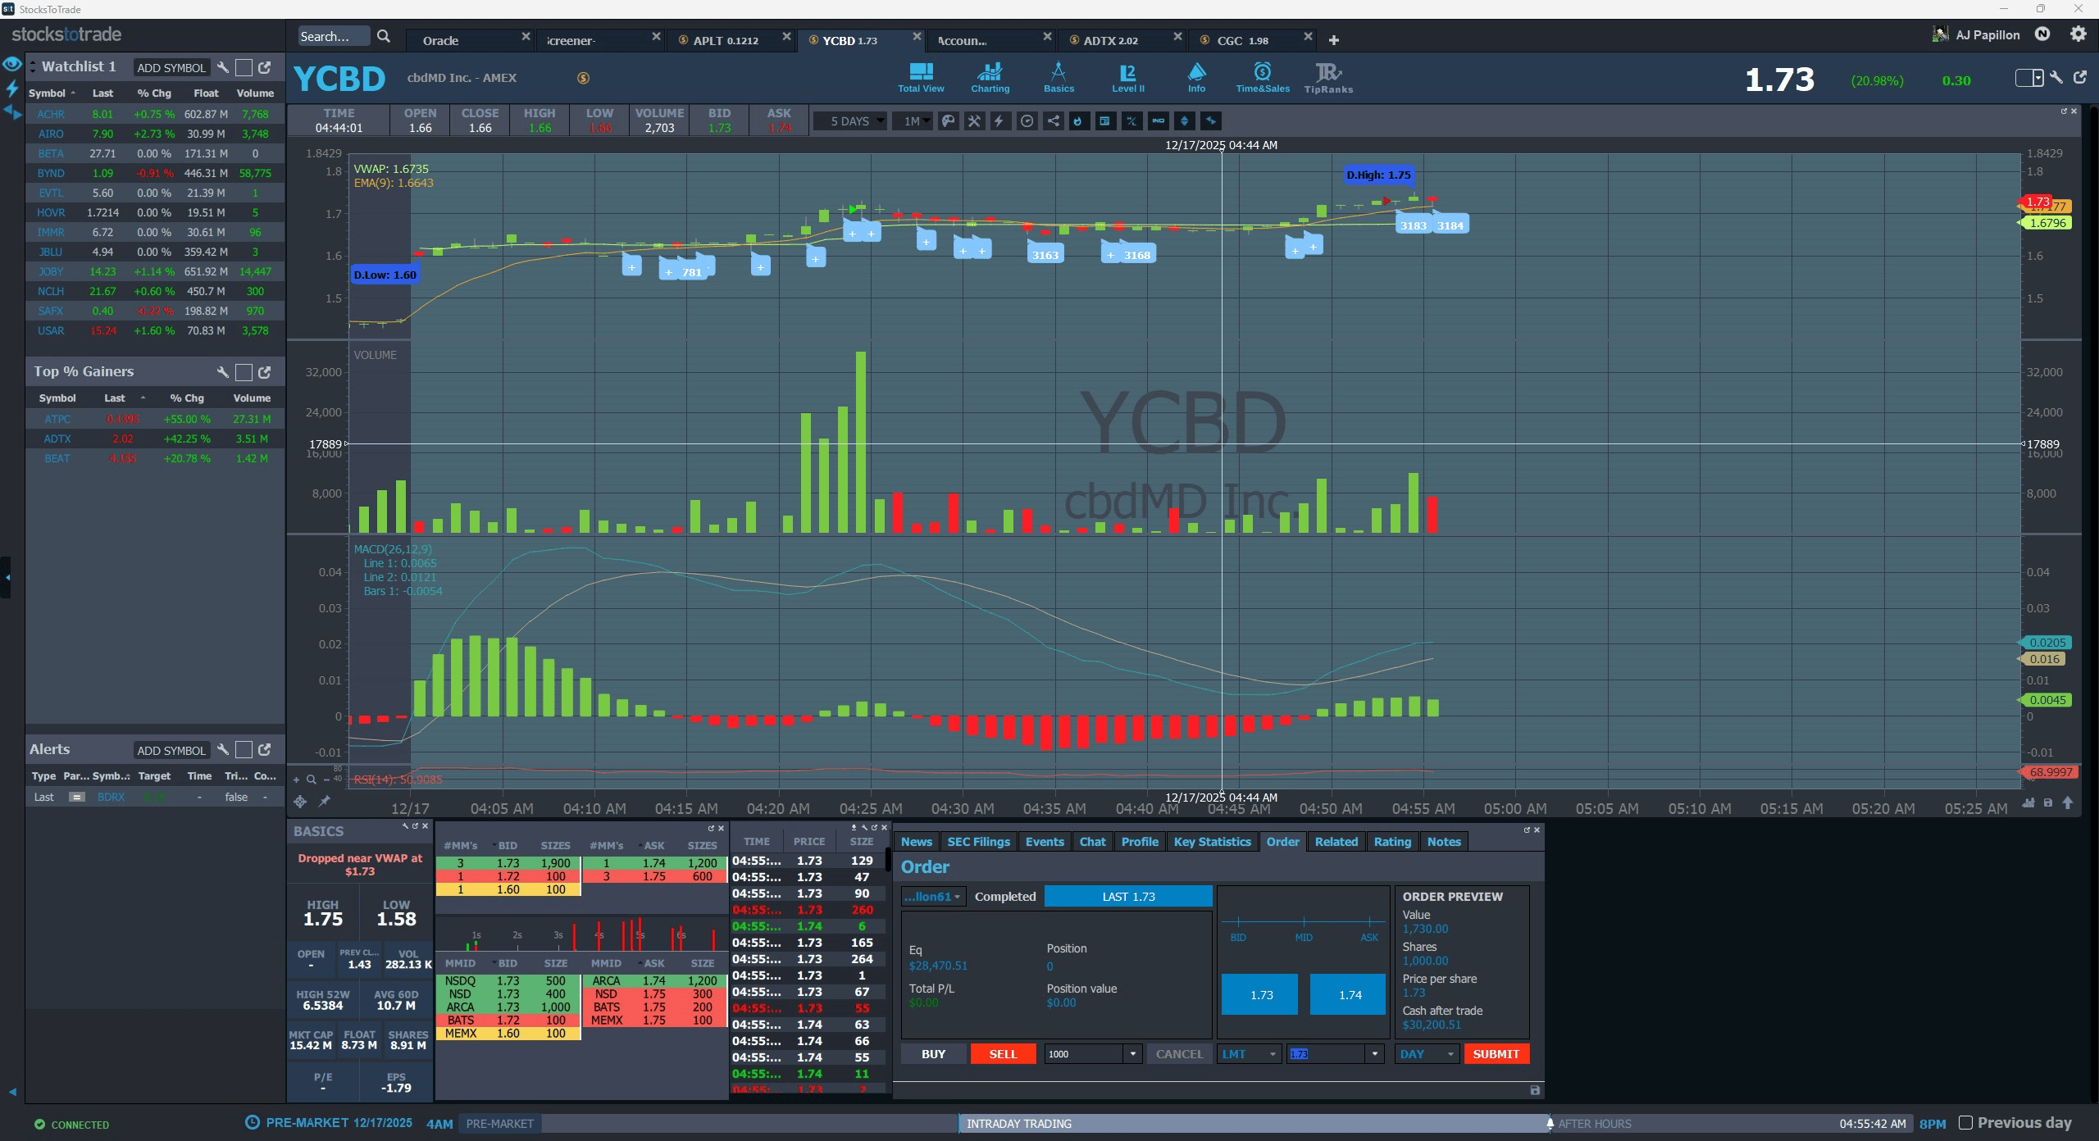Open the app settings gear
This screenshot has width=2099, height=1141.
coord(2078,34)
